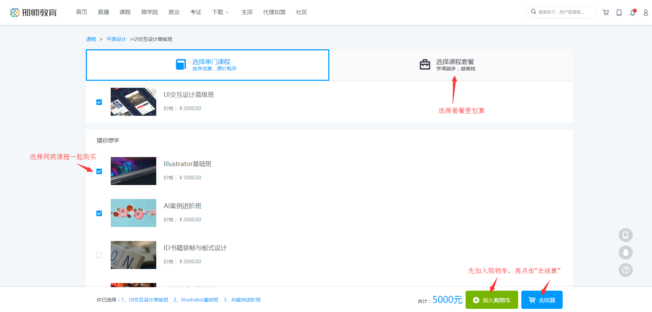Screen dimensions: 652x312
Task: Open the AI案例进阶班 course thumbnail
Action: (x=133, y=213)
